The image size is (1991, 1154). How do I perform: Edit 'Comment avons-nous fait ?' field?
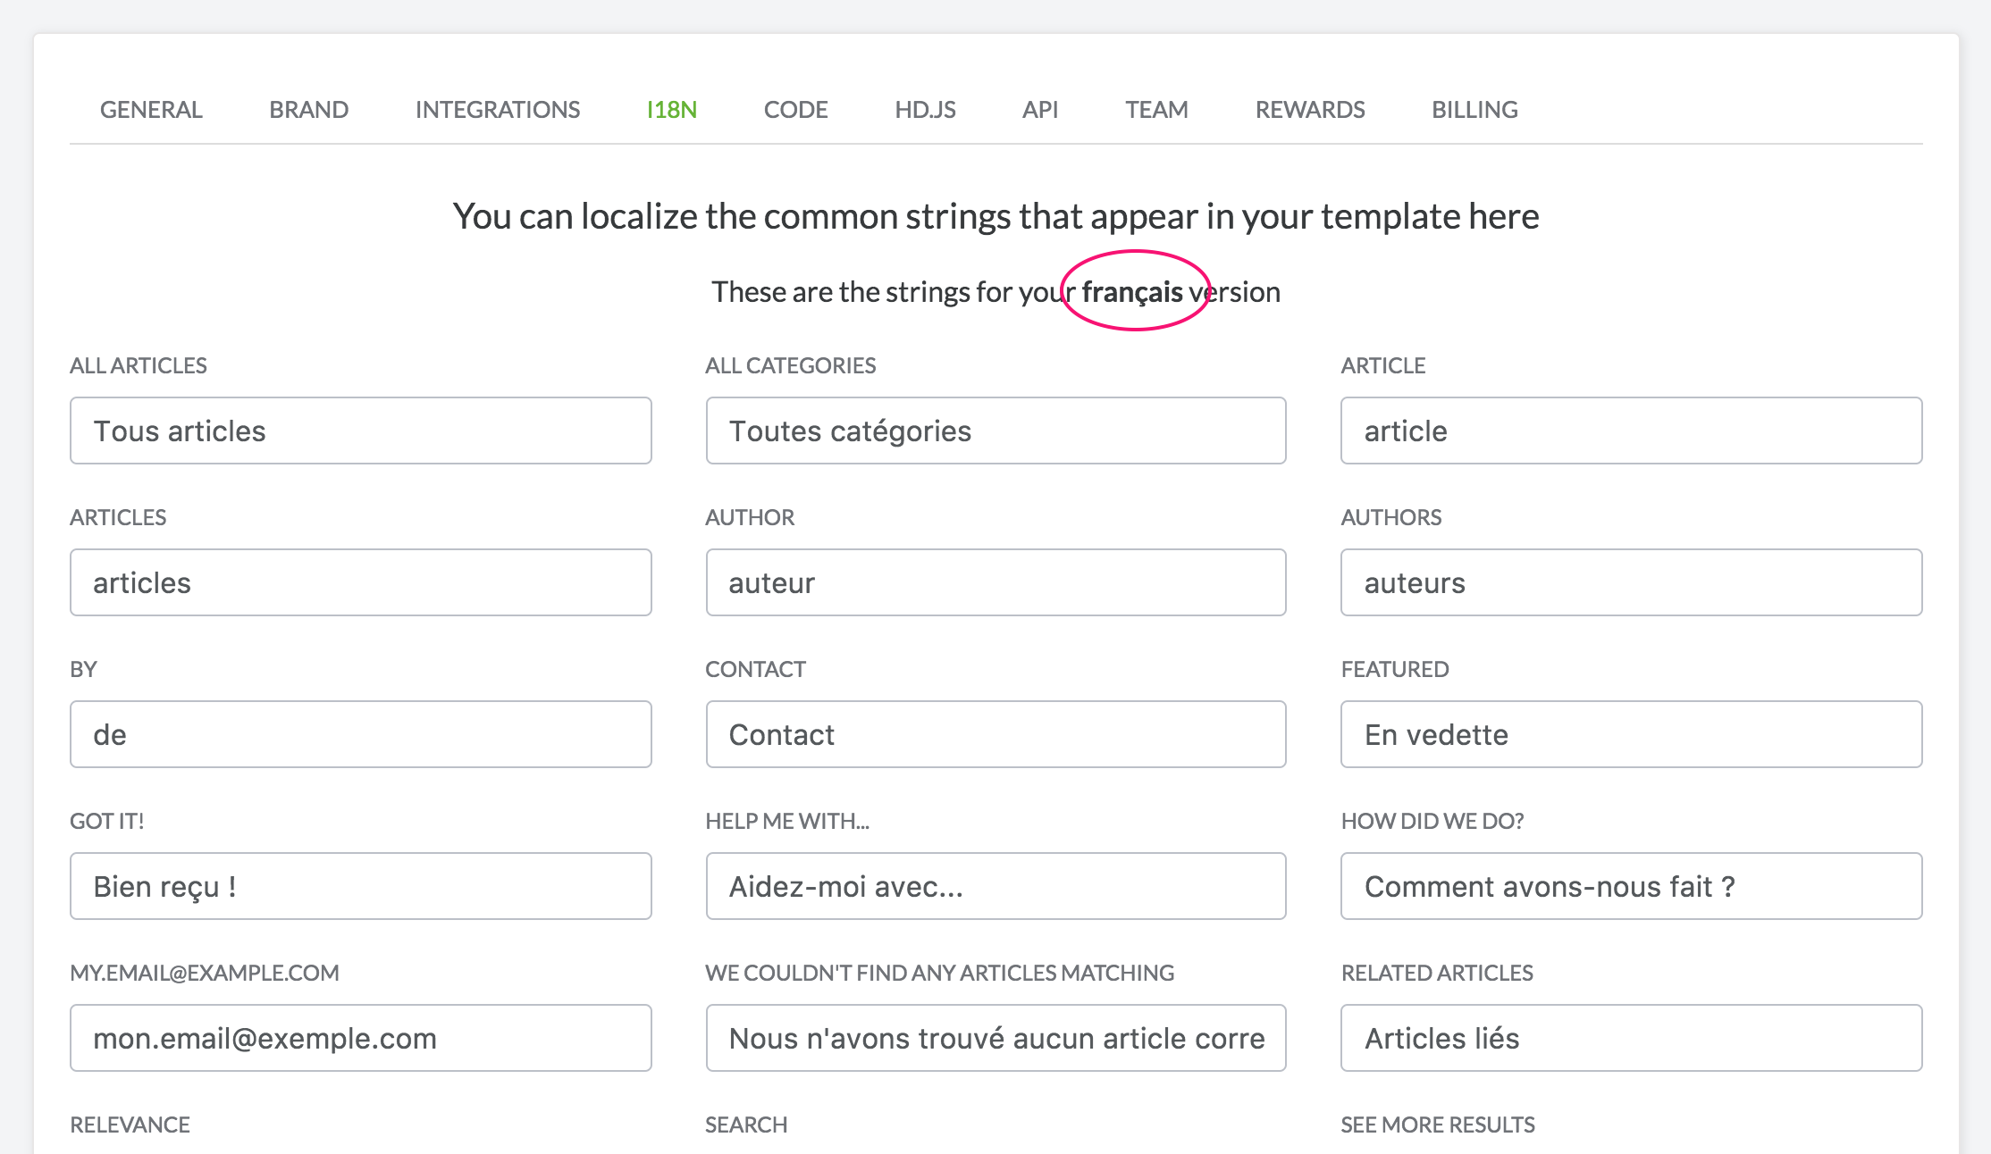click(1631, 886)
